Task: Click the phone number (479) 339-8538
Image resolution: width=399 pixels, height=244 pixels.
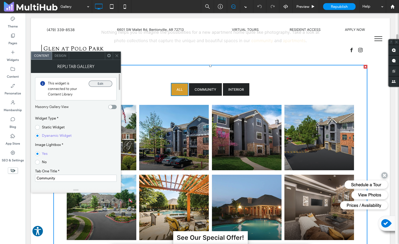Action: [x=61, y=30]
